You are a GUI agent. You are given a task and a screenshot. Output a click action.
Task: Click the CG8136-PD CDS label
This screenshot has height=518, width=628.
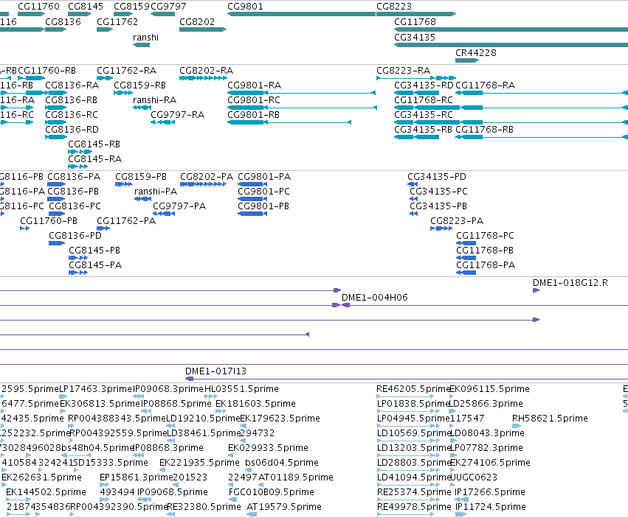(x=75, y=236)
